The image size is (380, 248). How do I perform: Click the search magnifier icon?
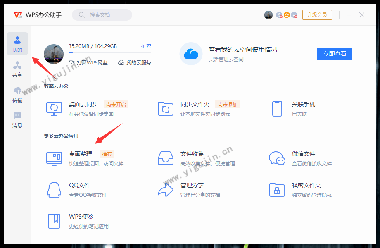point(82,15)
